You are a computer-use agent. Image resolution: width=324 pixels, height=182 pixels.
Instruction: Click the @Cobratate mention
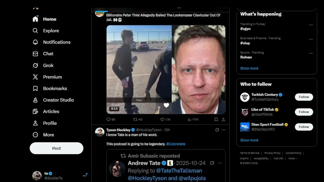[x=176, y=144]
